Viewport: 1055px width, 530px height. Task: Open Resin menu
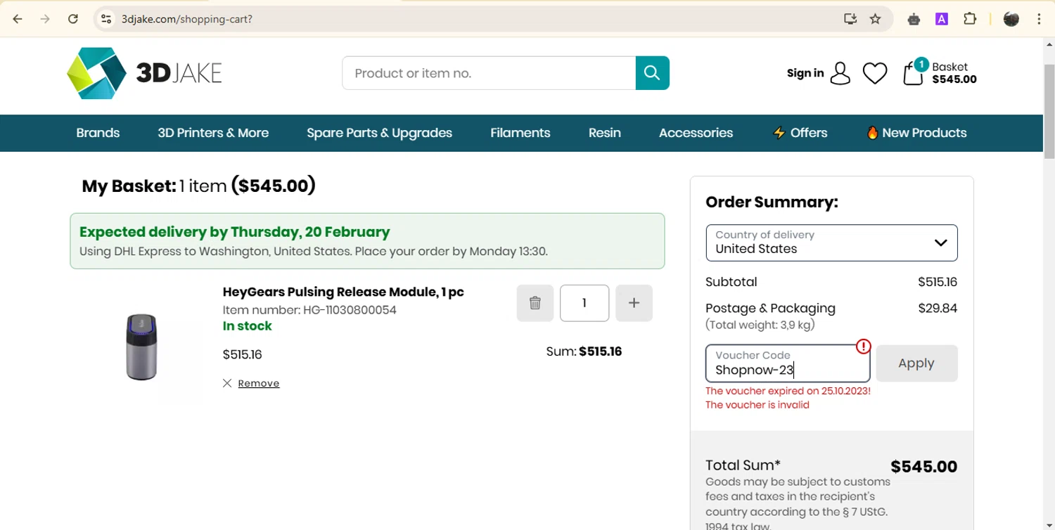pyautogui.click(x=605, y=133)
